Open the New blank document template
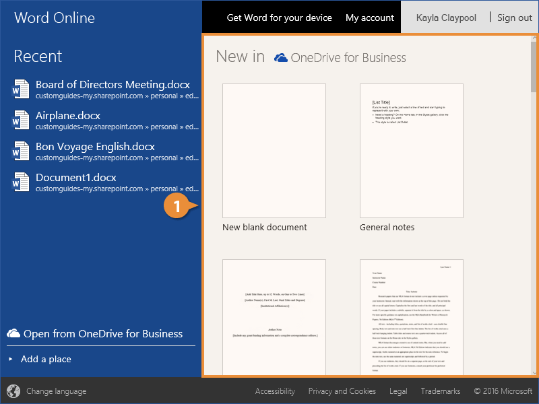The image size is (539, 404). coord(274,151)
